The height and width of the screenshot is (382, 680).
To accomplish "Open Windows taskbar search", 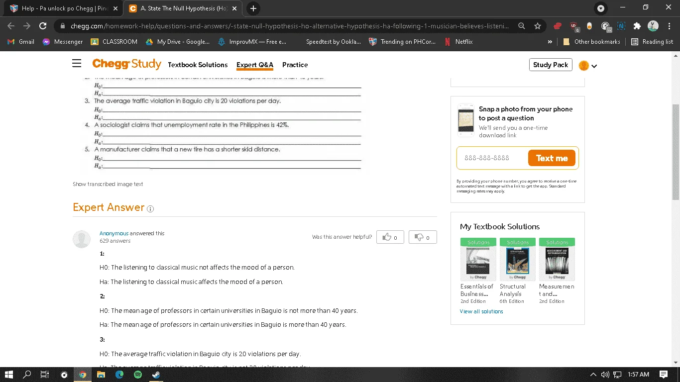I will (x=27, y=375).
